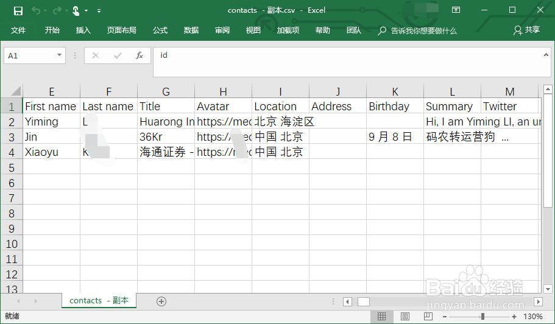Click vertical scrollbar up arrow
Screen dimensions: 555x324
click(x=548, y=89)
